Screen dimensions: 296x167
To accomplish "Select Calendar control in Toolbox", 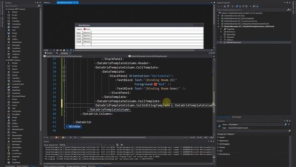I will [x=15, y=72].
